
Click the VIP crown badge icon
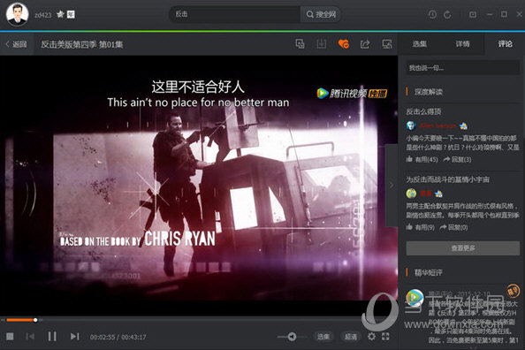60,14
